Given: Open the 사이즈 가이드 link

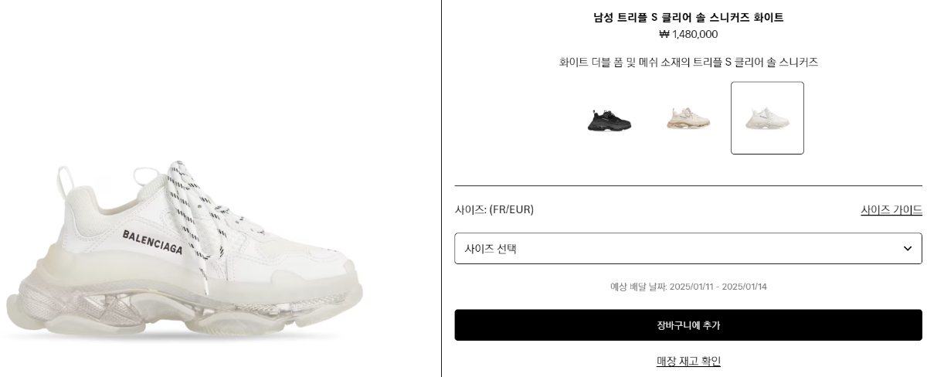Looking at the screenshot, I should [891, 209].
